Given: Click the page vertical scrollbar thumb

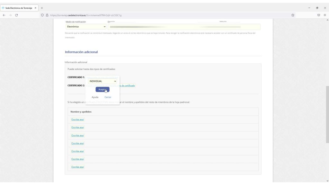Looking at the screenshot, I should point(327,114).
